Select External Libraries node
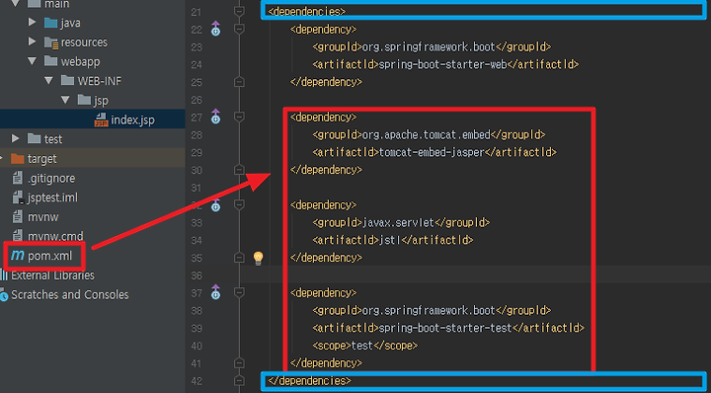Viewport: 711px width, 393px height. [52, 275]
